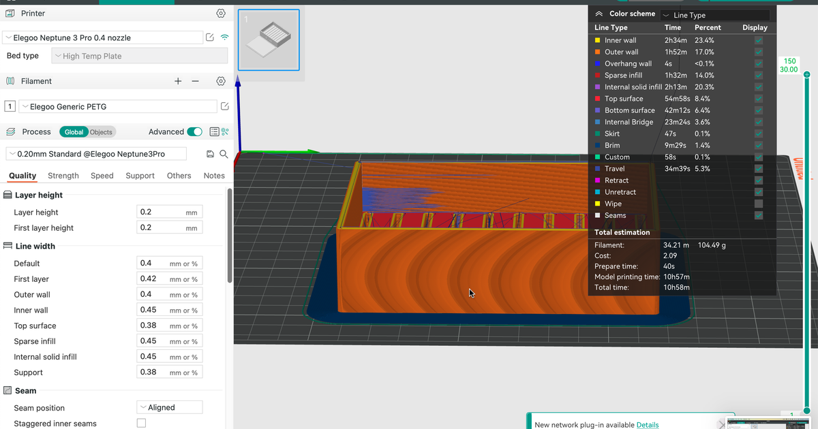Toggle Advanced mode switch off
The height and width of the screenshot is (429, 818).
[194, 131]
